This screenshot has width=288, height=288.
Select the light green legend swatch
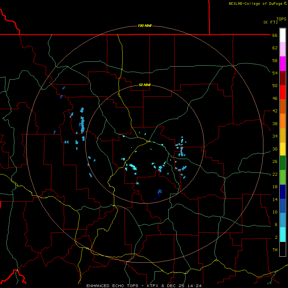pyautogui.click(x=283, y=177)
